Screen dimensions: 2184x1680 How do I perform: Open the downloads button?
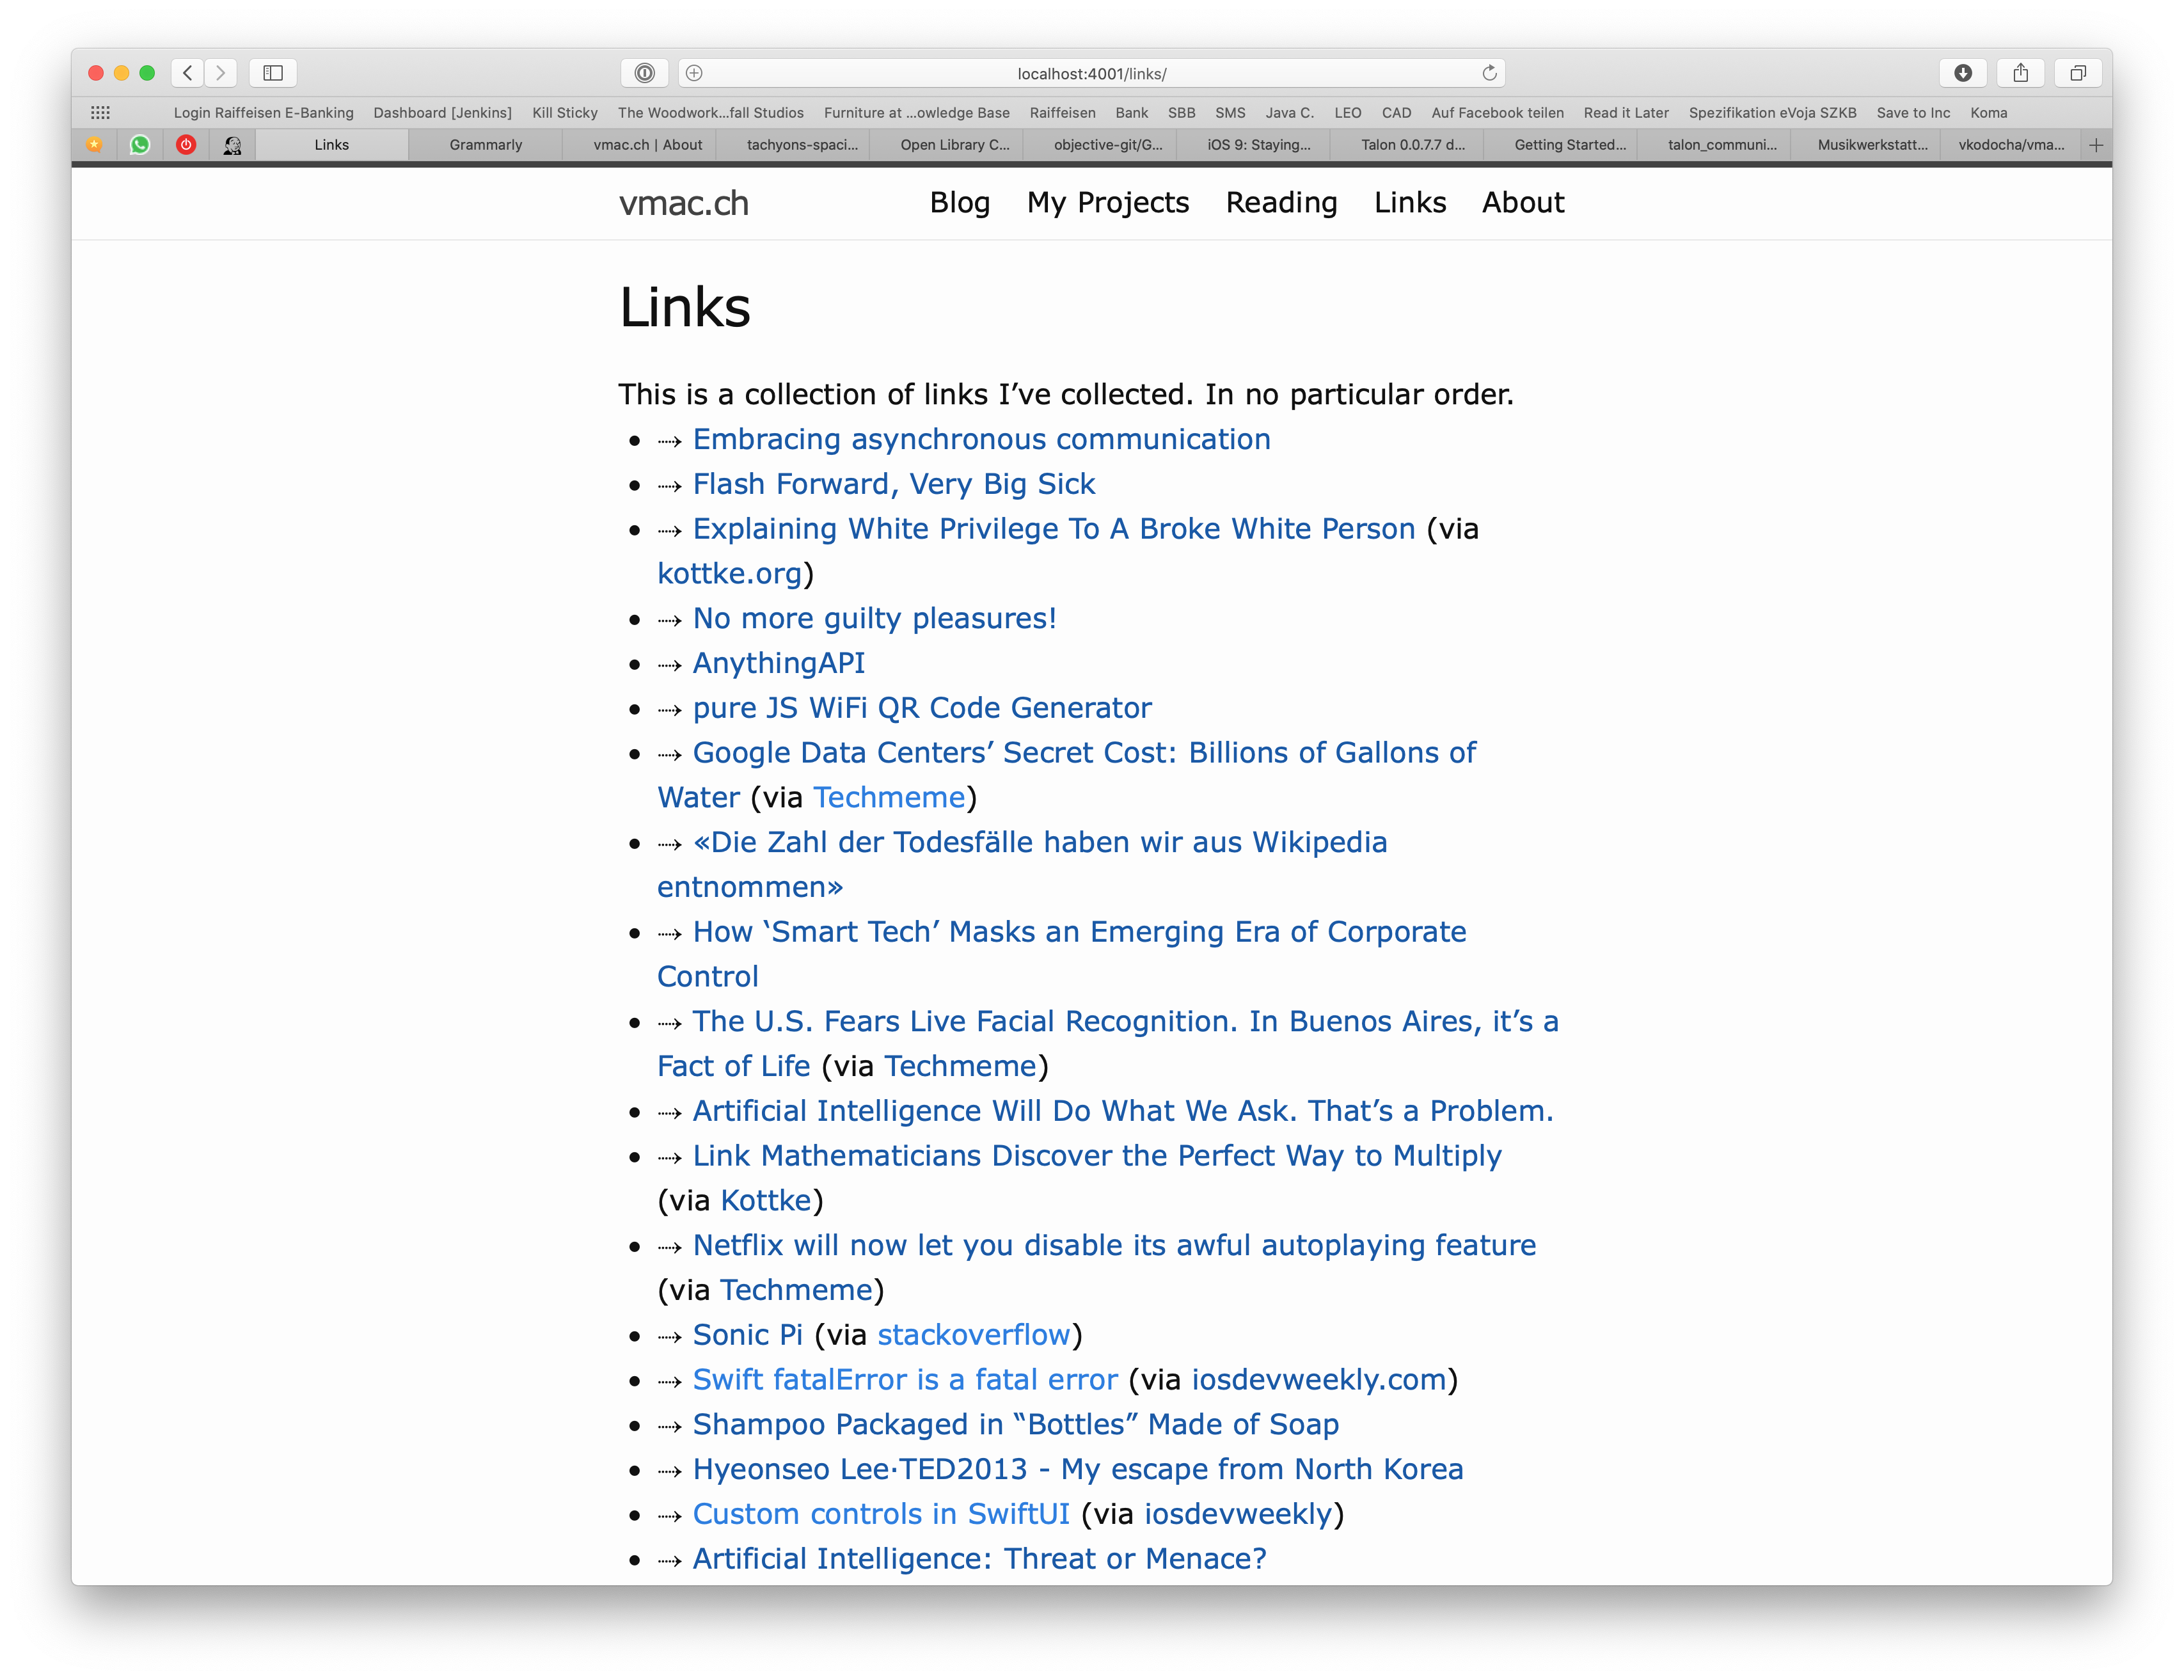pos(1963,73)
